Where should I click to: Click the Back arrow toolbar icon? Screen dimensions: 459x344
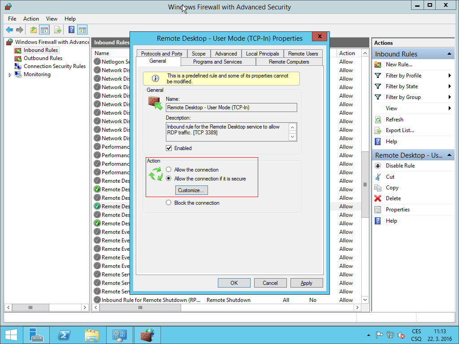coord(9,30)
